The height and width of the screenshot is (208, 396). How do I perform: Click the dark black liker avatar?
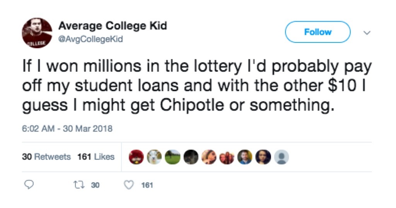[191, 157]
